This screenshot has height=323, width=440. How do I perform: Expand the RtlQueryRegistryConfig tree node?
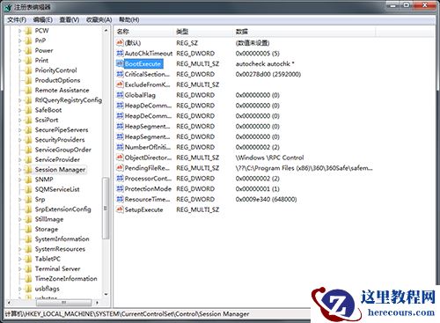click(20, 100)
